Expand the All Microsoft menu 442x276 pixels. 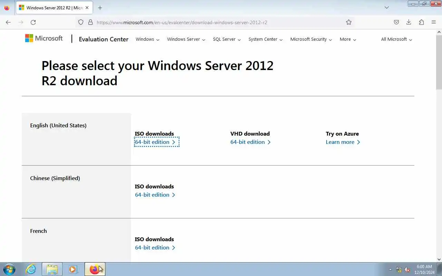(x=396, y=39)
